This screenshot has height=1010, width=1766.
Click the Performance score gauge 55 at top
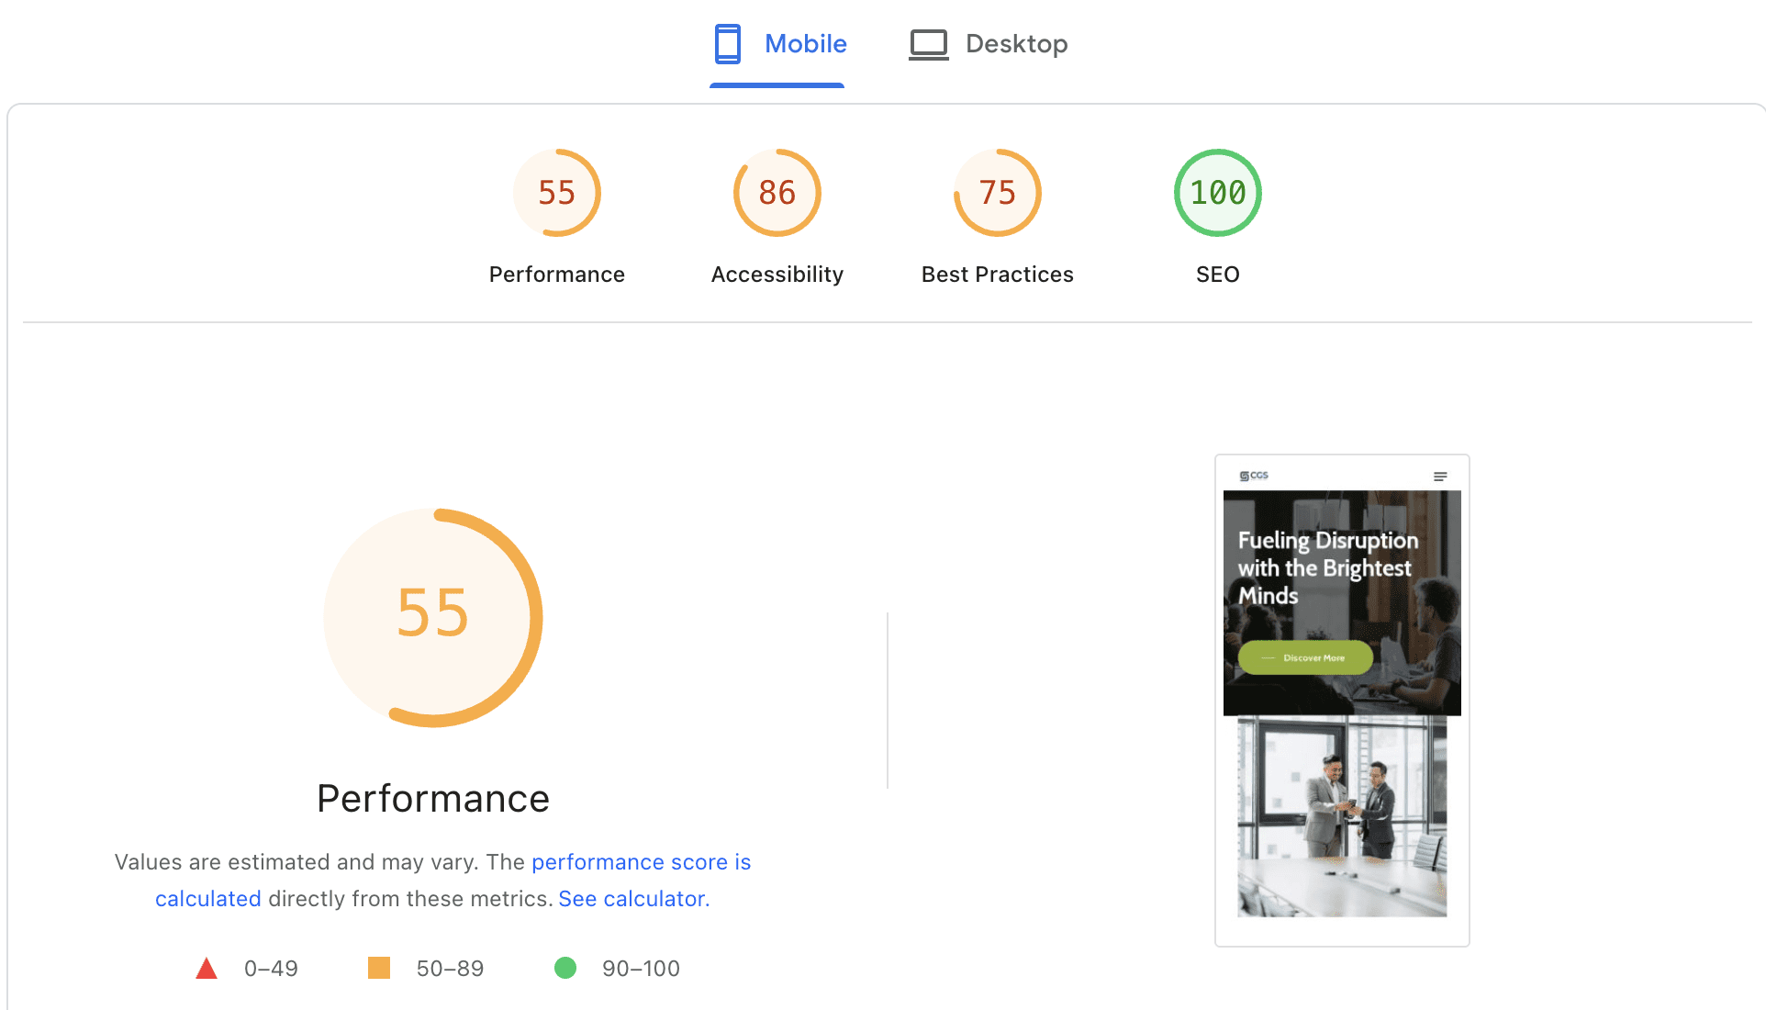tap(556, 193)
